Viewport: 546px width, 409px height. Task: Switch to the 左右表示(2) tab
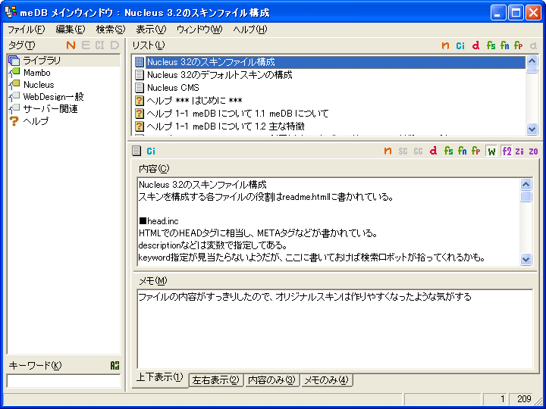(x=216, y=380)
